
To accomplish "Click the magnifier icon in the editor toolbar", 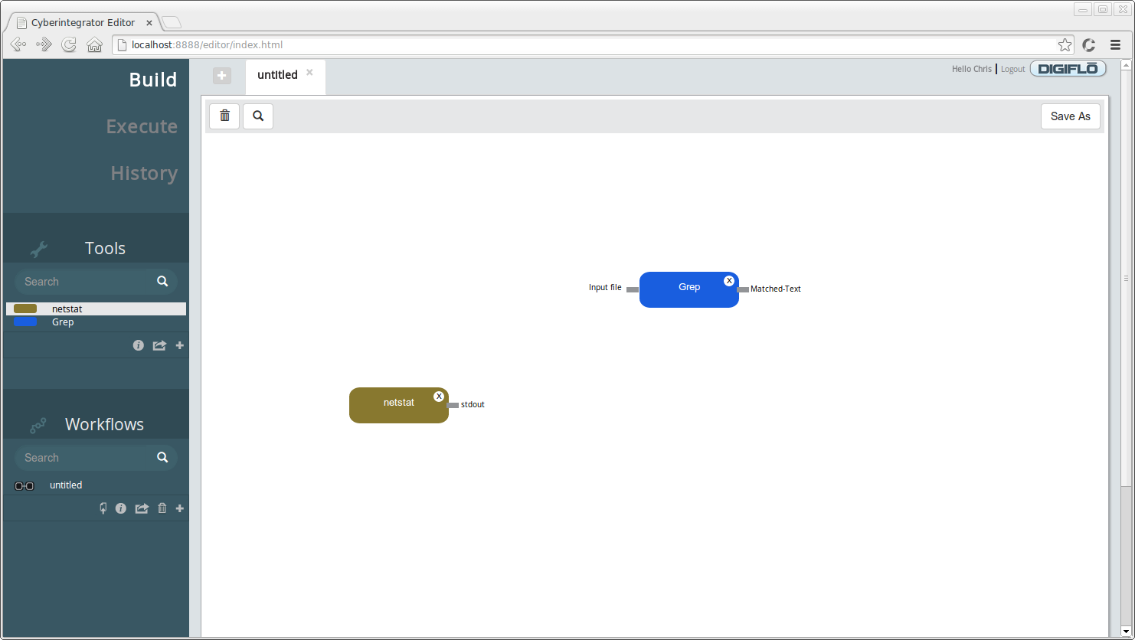I will click(258, 116).
